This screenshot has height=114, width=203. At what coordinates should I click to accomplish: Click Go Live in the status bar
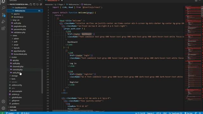click(188, 113)
